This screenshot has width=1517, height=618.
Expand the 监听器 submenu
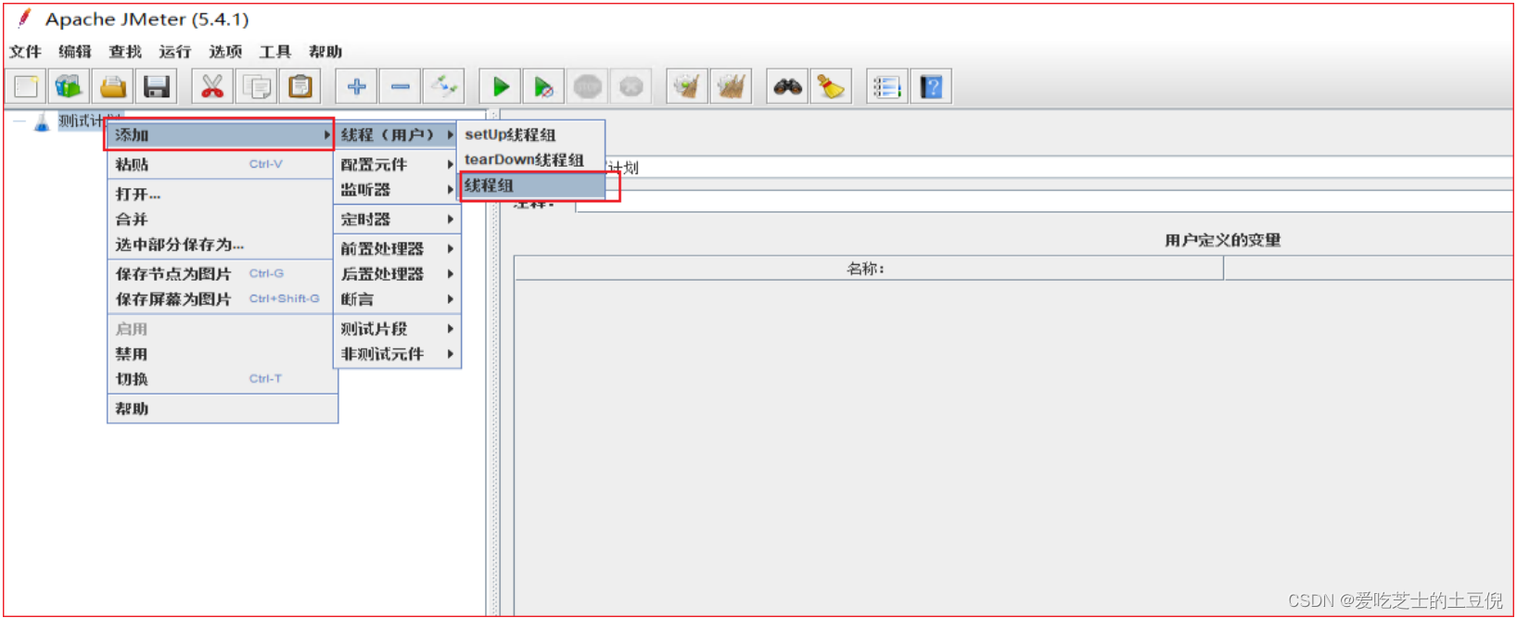point(397,190)
